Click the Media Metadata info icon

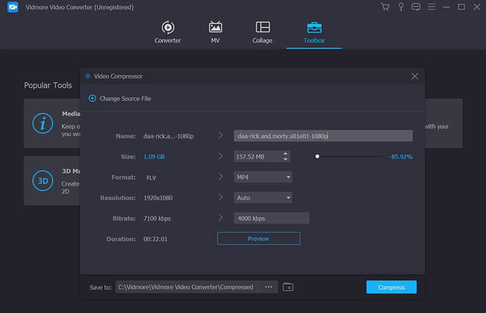point(43,123)
